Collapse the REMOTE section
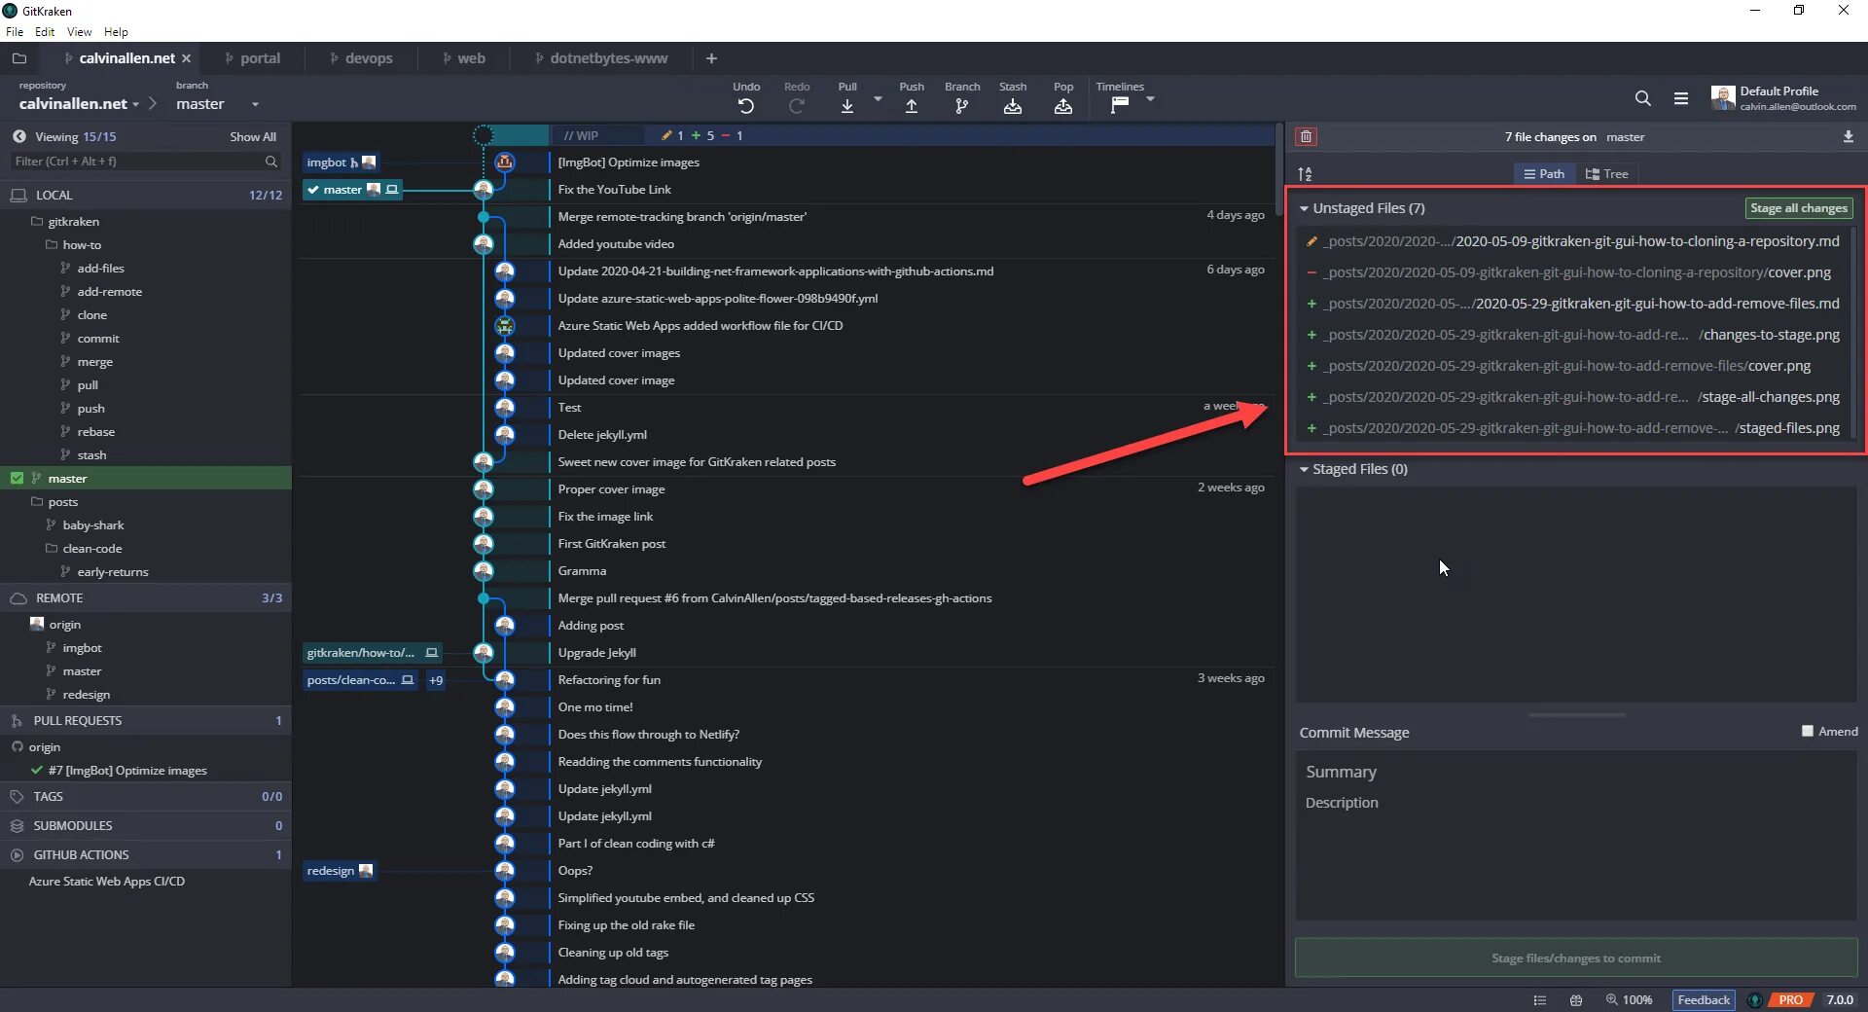The width and height of the screenshot is (1868, 1012). (x=146, y=597)
